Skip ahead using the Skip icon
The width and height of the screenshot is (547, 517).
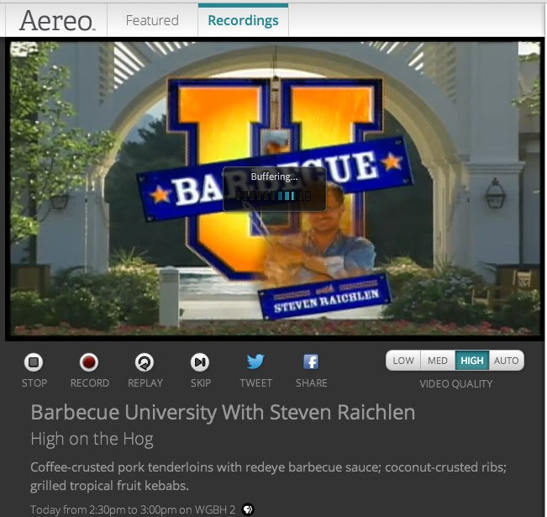pyautogui.click(x=200, y=362)
